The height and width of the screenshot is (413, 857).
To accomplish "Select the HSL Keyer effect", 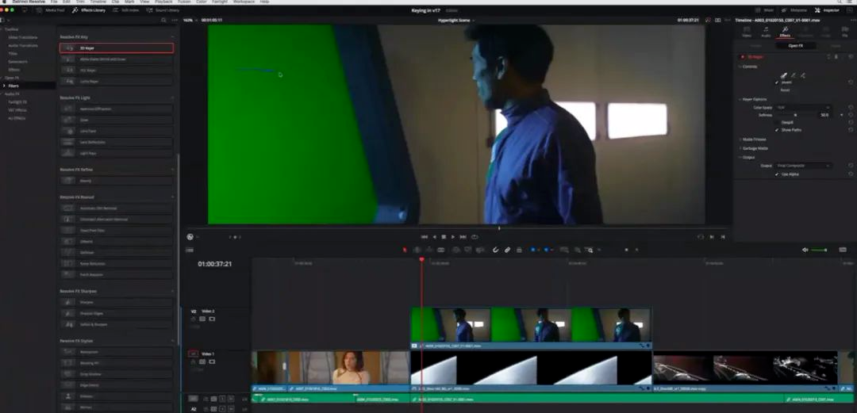I will [x=117, y=70].
